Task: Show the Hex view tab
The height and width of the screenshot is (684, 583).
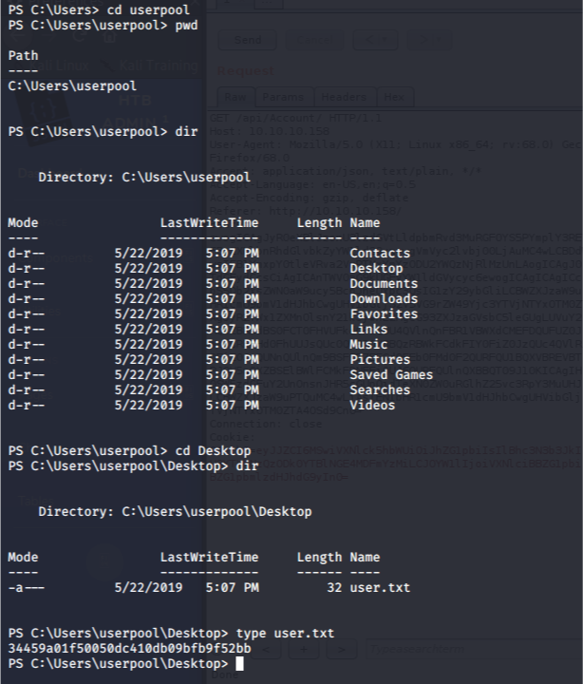Action: 395,97
